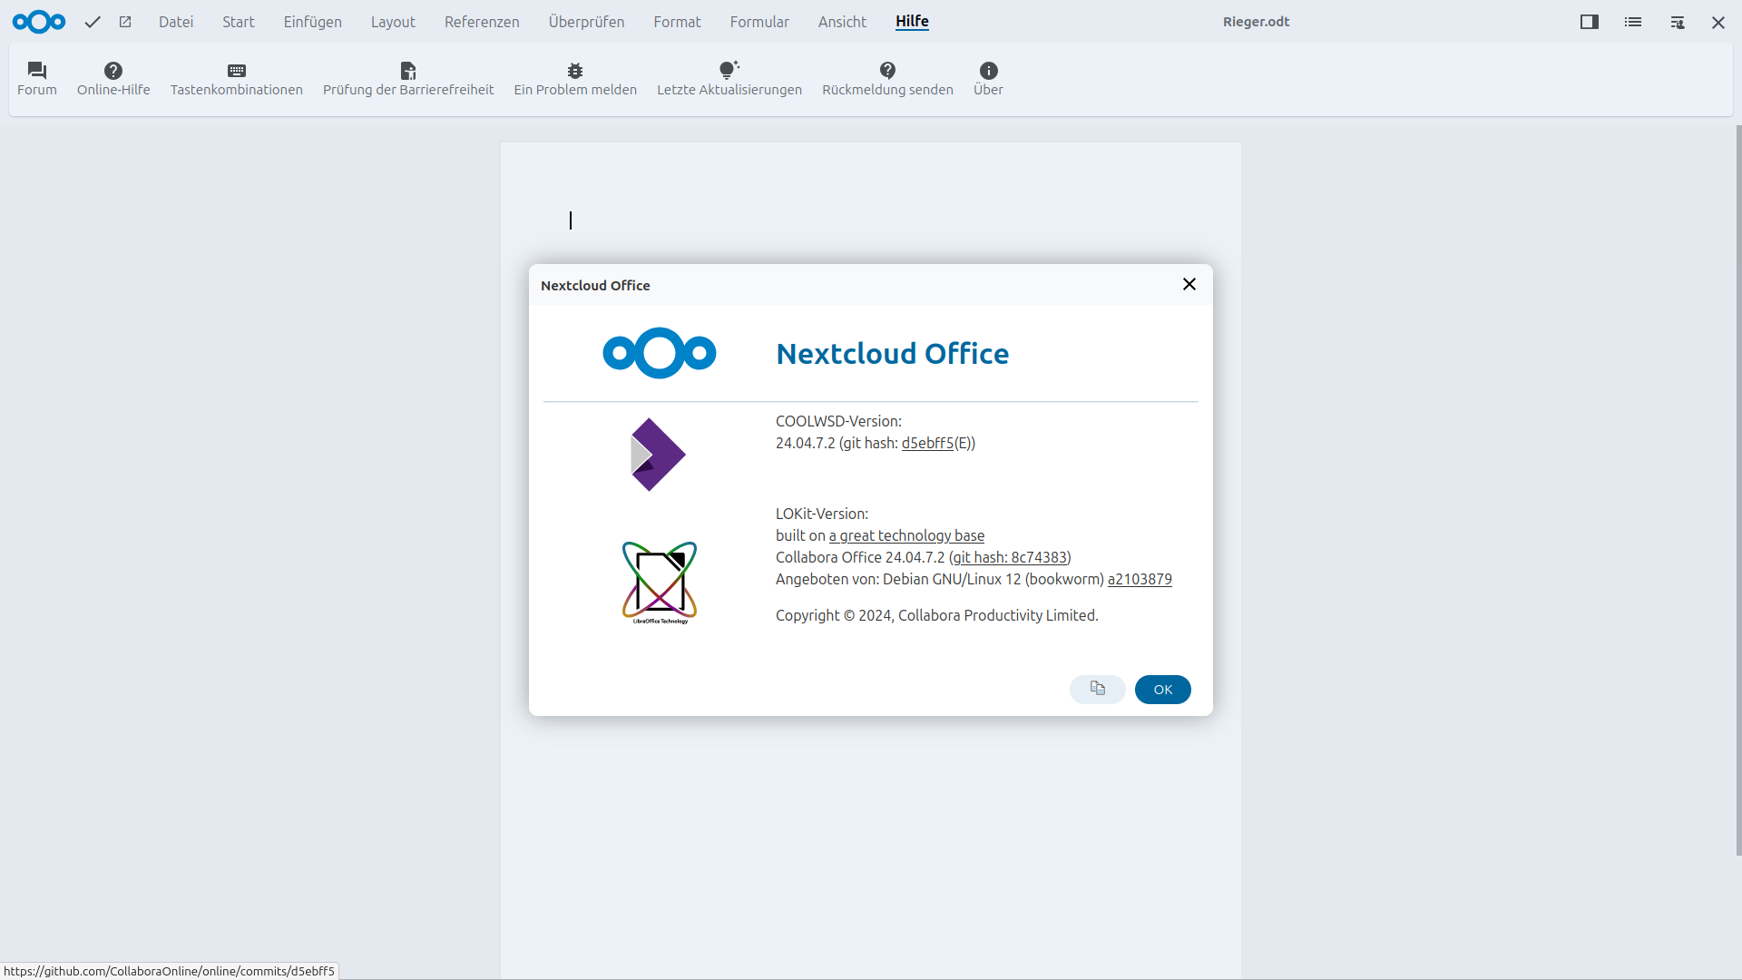Click the document saved checkmark icon
1742x980 pixels.
pos(93,22)
